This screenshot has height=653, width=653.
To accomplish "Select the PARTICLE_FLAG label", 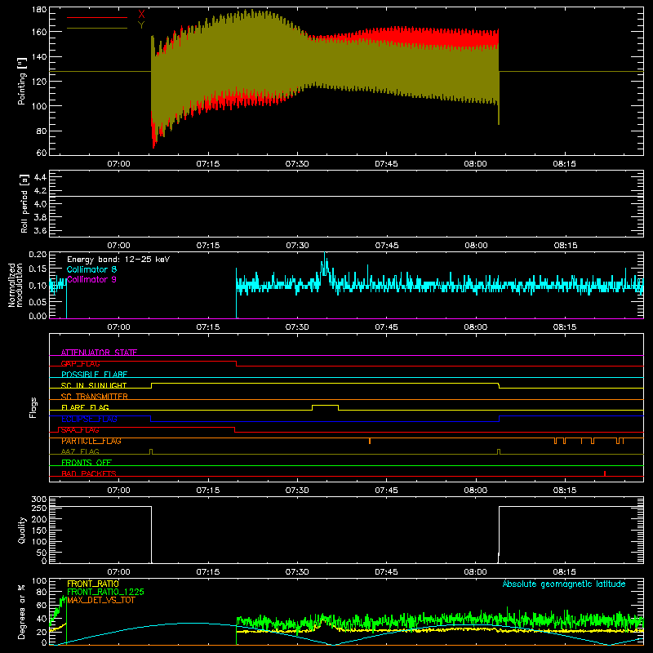I will click(91, 441).
